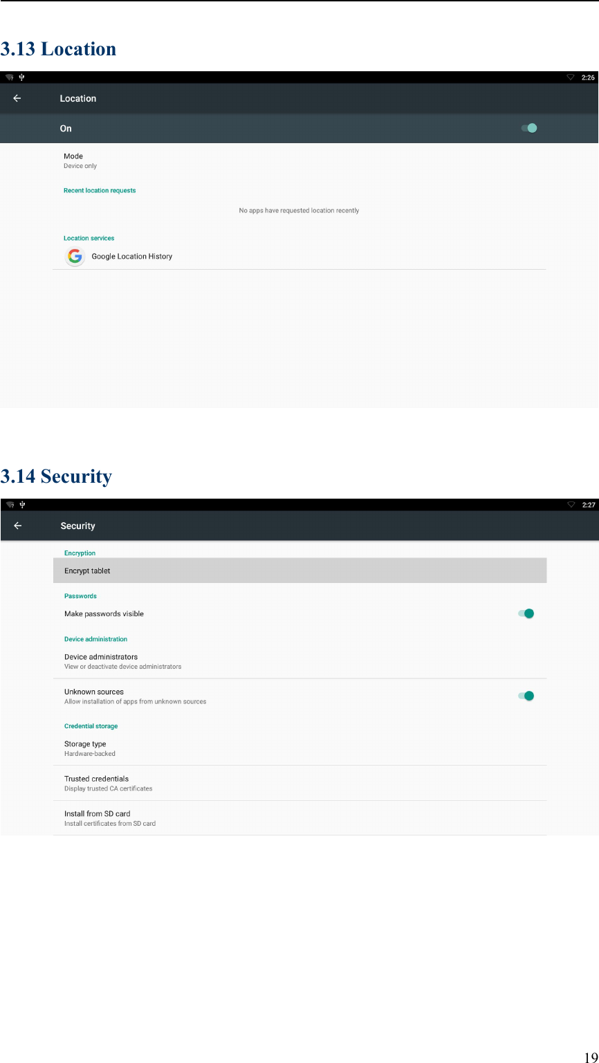Viewport: 599px width, 1063px height.
Task: Click the Location screen title
Action: pos(77,98)
